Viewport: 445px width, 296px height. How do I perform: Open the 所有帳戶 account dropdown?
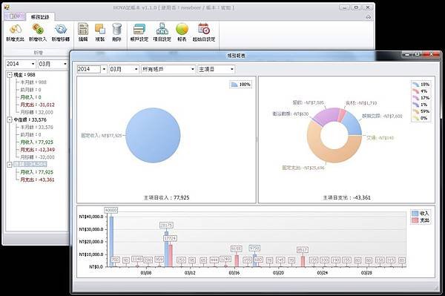[168, 69]
